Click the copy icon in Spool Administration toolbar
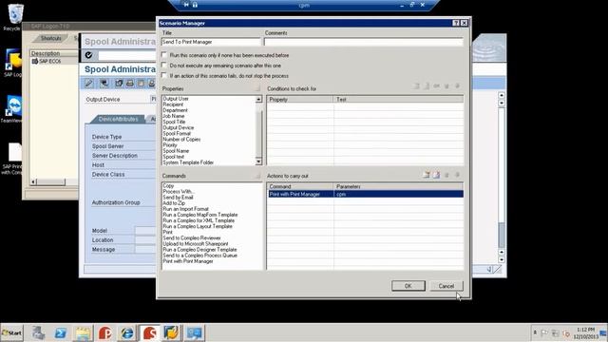The image size is (608, 342). (119, 84)
